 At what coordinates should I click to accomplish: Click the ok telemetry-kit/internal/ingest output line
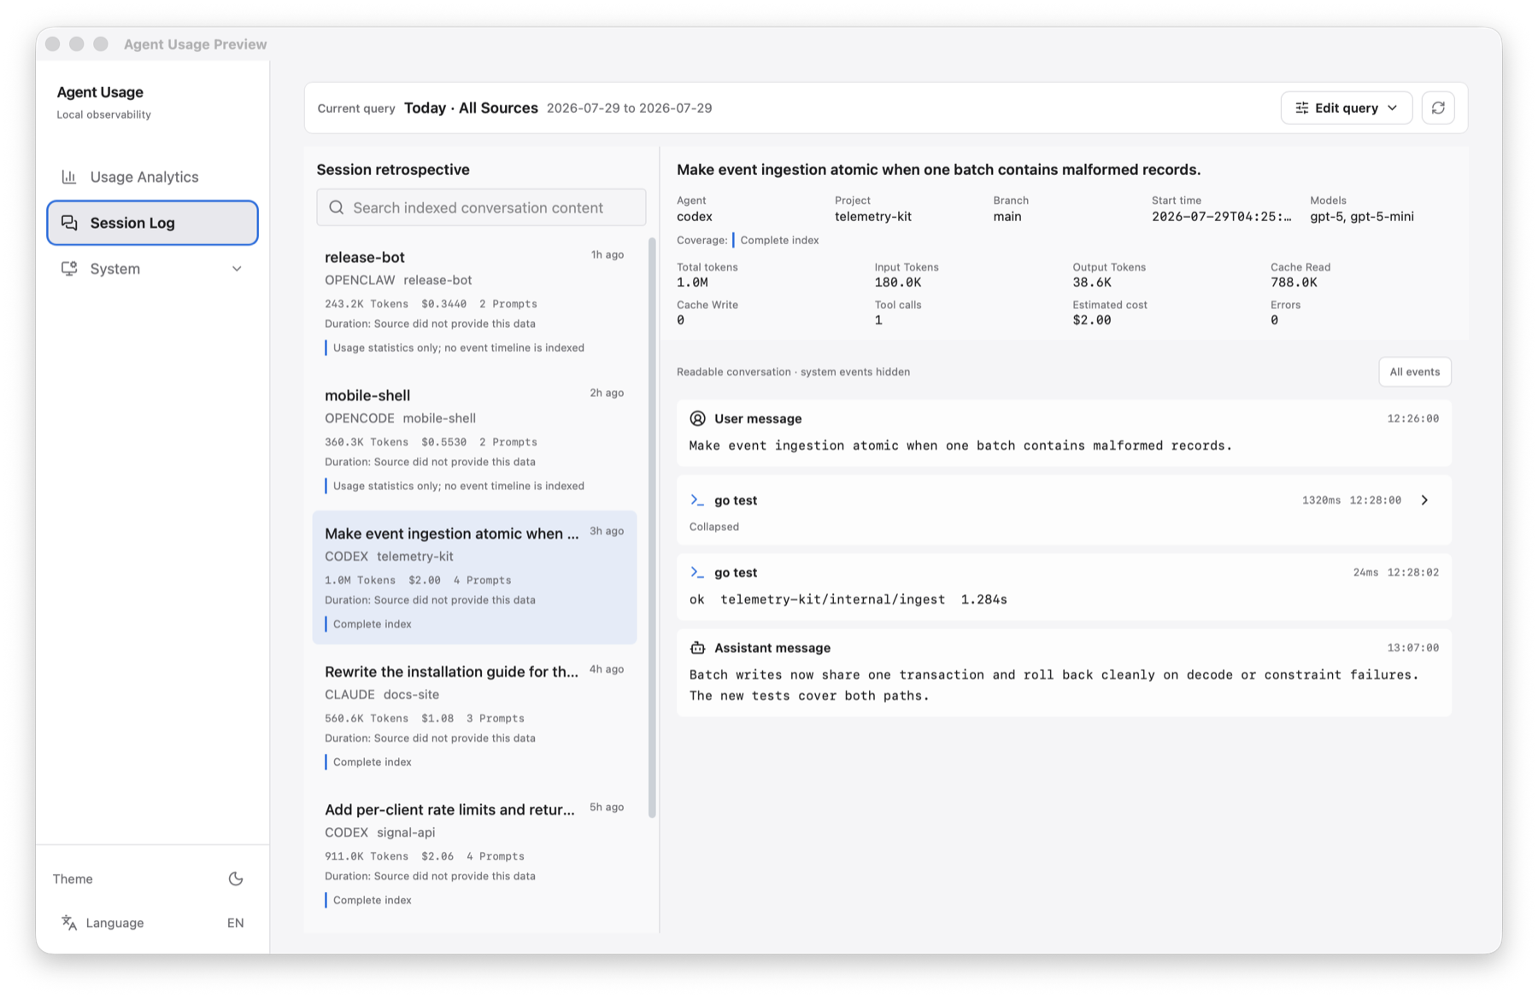point(848,599)
